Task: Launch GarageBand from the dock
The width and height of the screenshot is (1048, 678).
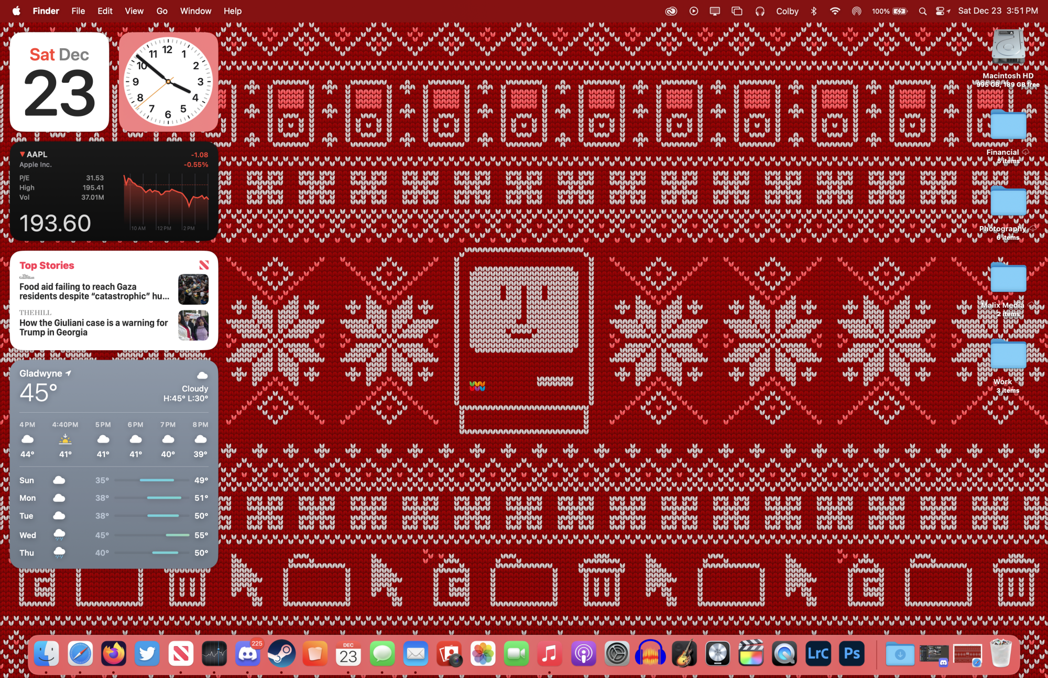Action: [x=684, y=654]
